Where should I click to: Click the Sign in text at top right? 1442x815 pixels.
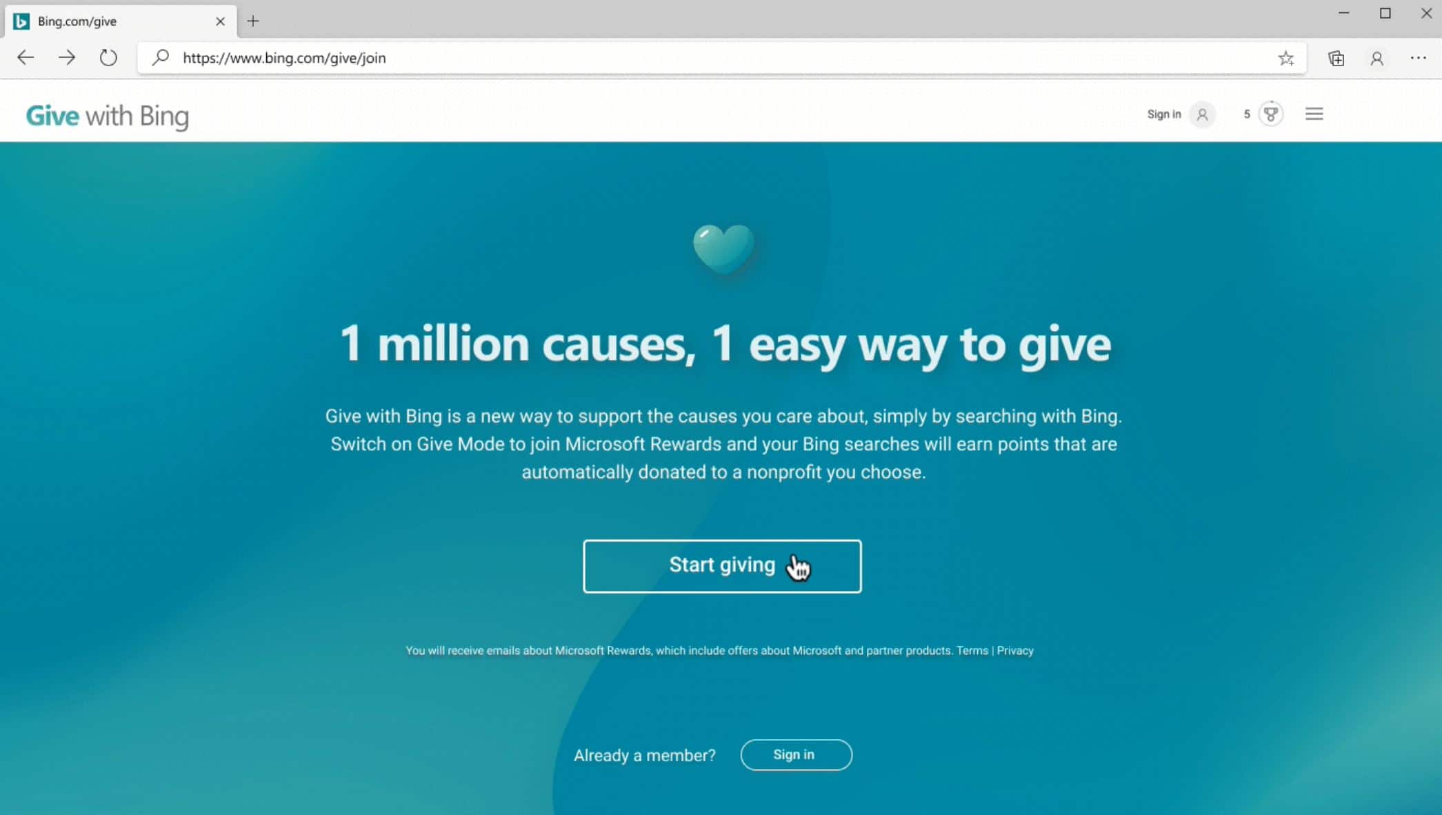1163,114
